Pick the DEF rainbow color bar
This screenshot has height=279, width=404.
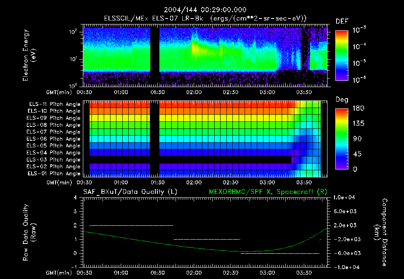point(342,55)
